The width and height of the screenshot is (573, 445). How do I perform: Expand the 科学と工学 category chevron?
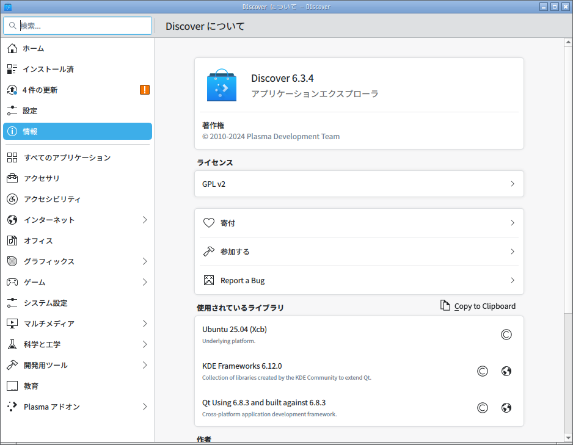[145, 344]
